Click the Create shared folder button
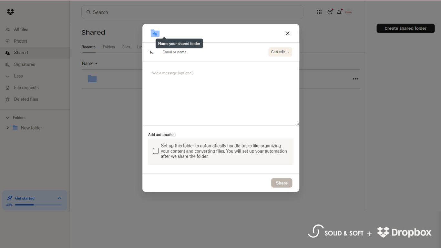This screenshot has width=441, height=248. pos(405,28)
